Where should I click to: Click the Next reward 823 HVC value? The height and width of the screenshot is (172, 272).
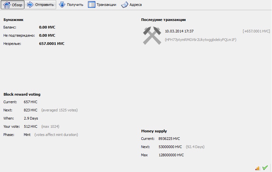[x=31, y=110]
